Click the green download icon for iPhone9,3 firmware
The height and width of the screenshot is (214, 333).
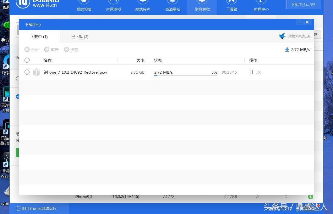pos(311,196)
